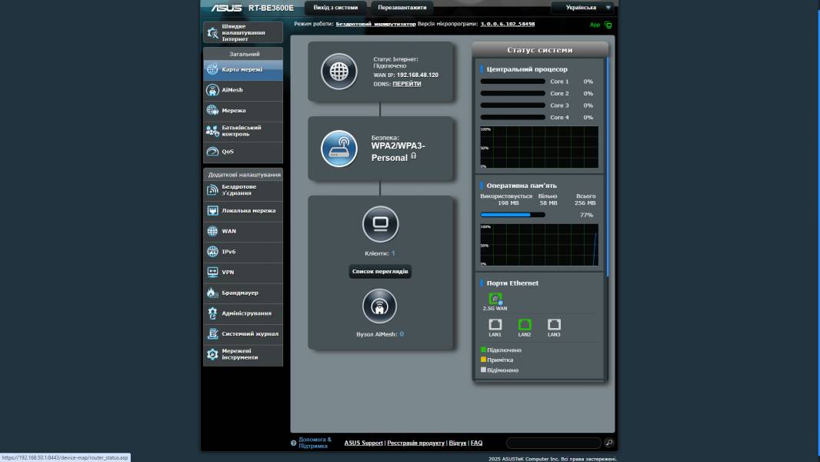Click the AiMesh node count value
This screenshot has width=820, height=462.
point(402,334)
